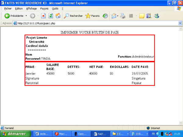Click the Projet Limete header text
Screen dimensions: 183x137
37,38
